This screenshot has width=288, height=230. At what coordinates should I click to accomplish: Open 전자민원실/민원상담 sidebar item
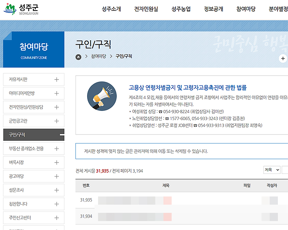[34, 107]
